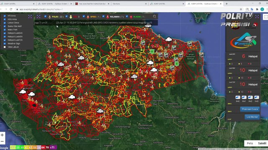Viewport: 268px width, 150px height.
Task: Click the RELAWAN volunteer icon in filter bar
Action: 108,17
